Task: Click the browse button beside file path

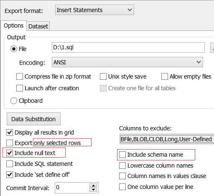Action: pyautogui.click(x=212, y=48)
